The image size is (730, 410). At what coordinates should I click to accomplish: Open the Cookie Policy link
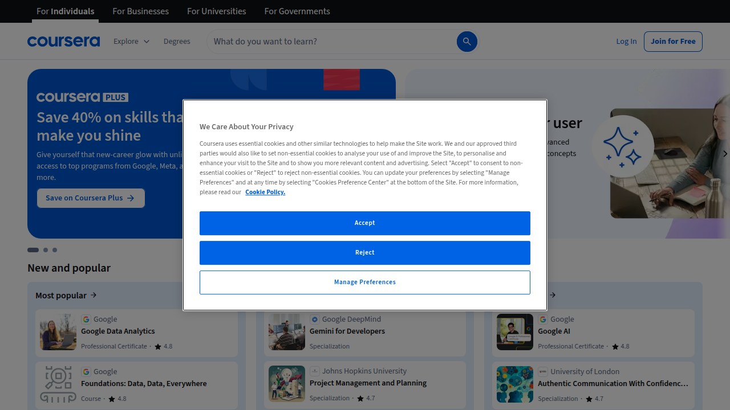tap(265, 192)
